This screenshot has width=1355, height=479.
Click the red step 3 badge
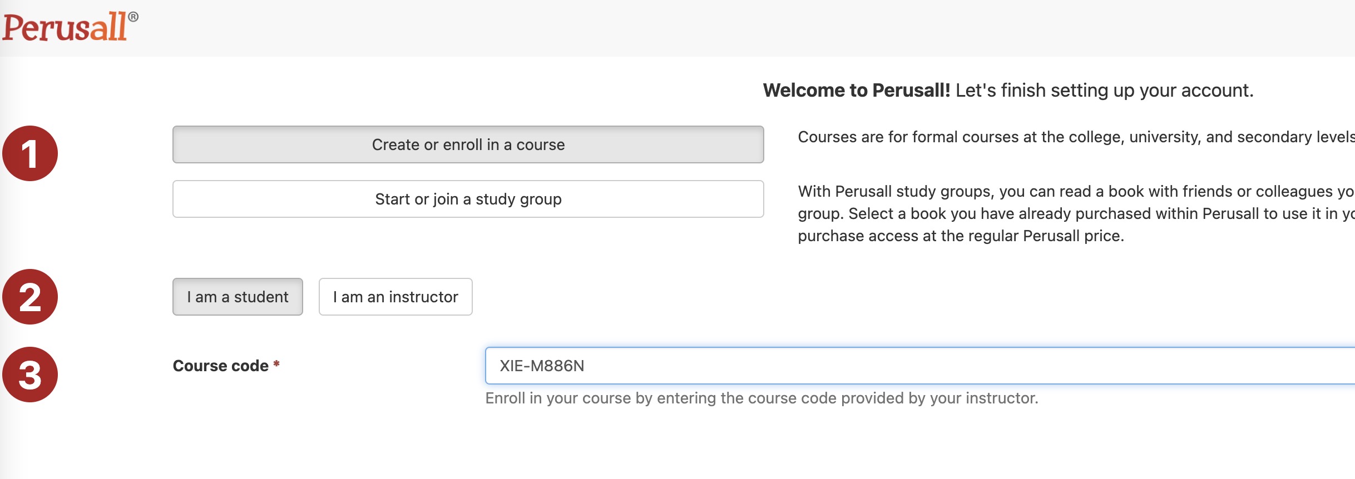click(30, 375)
